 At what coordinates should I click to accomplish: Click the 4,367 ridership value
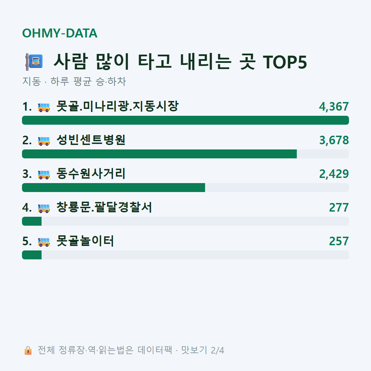coord(334,107)
